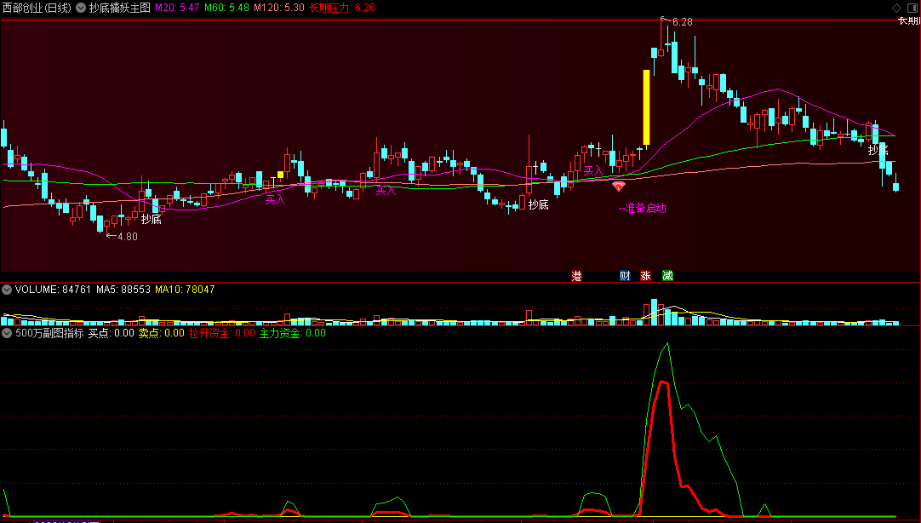Click the 主力资金: 0.00 readout

[293, 333]
